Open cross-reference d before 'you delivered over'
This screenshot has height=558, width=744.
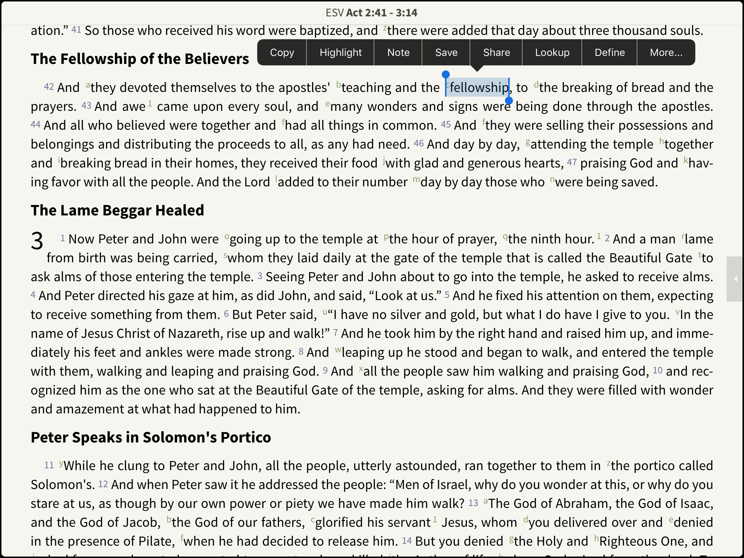click(525, 519)
